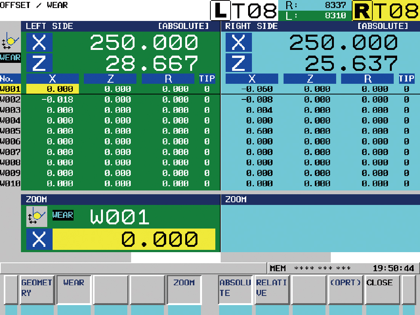Viewport: 420px width, 315px height.
Task: Click the left side Z axis icon
Action: click(x=39, y=63)
